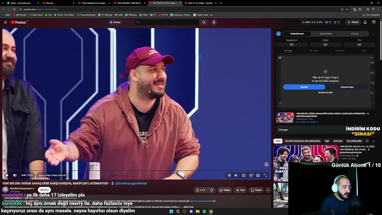Go back in browser history

point(3,9)
